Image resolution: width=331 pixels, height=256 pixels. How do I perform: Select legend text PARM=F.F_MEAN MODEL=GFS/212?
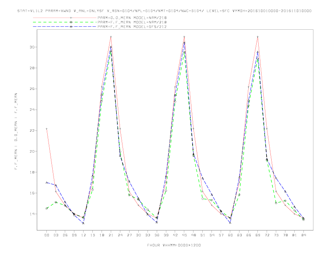[x=132, y=27]
